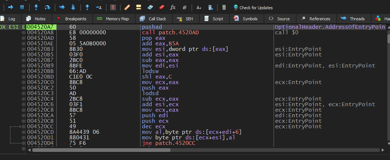Open the Patches bandage icon
The width and height of the screenshot is (390, 160).
click(x=127, y=7)
